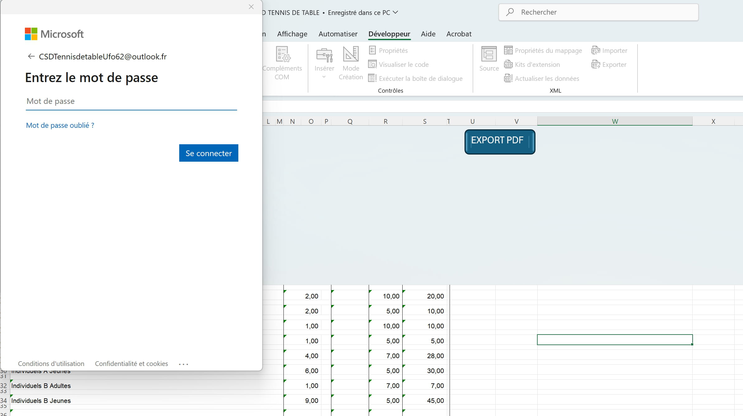Viewport: 743px width, 416px height.
Task: Click the EXPORT PDF button
Action: coord(499,141)
